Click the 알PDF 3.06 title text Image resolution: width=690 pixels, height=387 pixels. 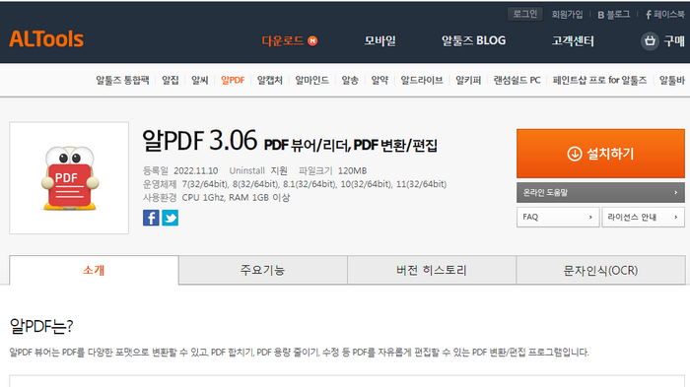tap(199, 141)
